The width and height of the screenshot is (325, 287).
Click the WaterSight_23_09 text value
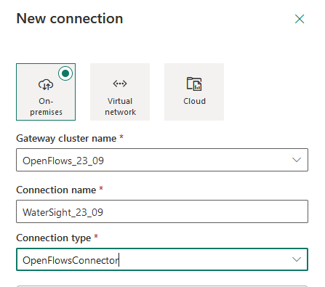coord(63,212)
